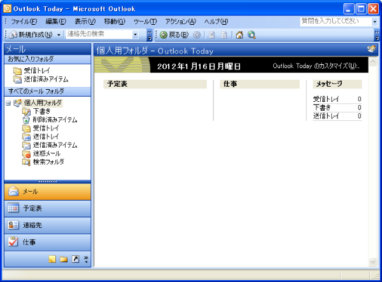Open 受信トレイ link in メッセージ list
The height and width of the screenshot is (282, 382).
pyautogui.click(x=326, y=99)
